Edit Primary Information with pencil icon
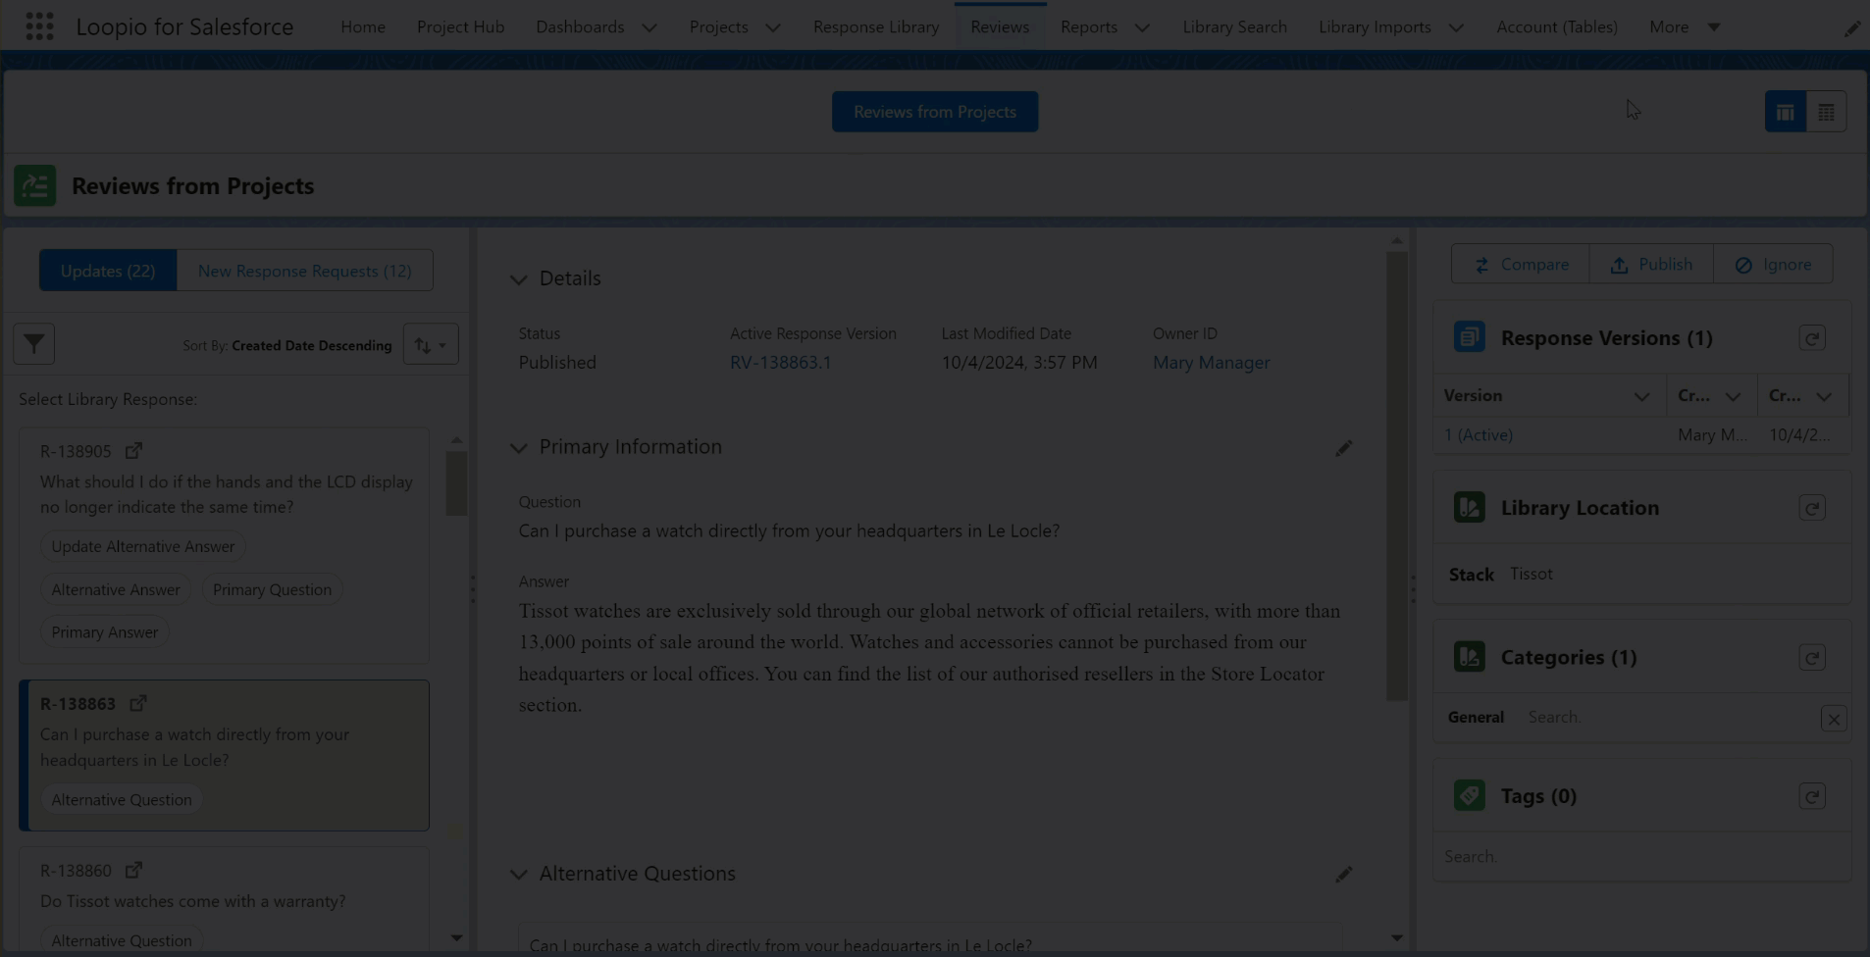 coord(1343,448)
